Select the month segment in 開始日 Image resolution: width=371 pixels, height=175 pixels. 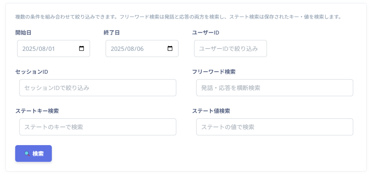(42, 49)
